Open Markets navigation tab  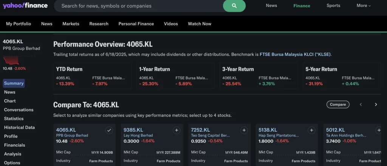[x=71, y=24]
